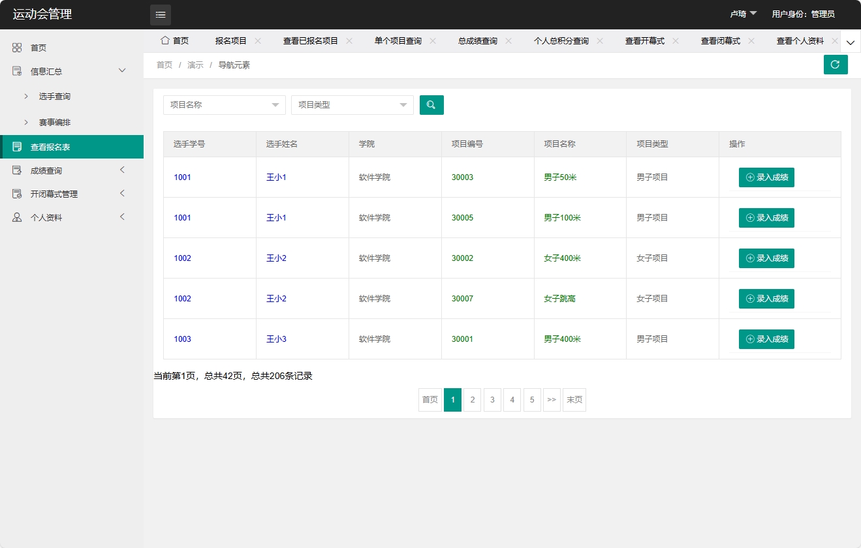Click the 个人资料 person icon in the sidebar

(x=16, y=217)
